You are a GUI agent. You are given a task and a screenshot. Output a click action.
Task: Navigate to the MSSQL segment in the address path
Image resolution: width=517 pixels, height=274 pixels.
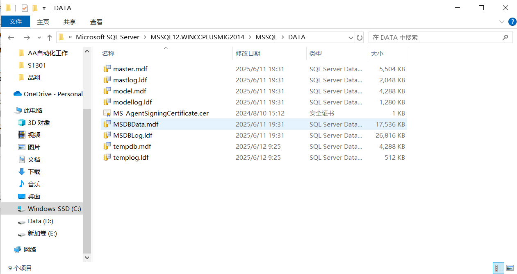tap(266, 37)
